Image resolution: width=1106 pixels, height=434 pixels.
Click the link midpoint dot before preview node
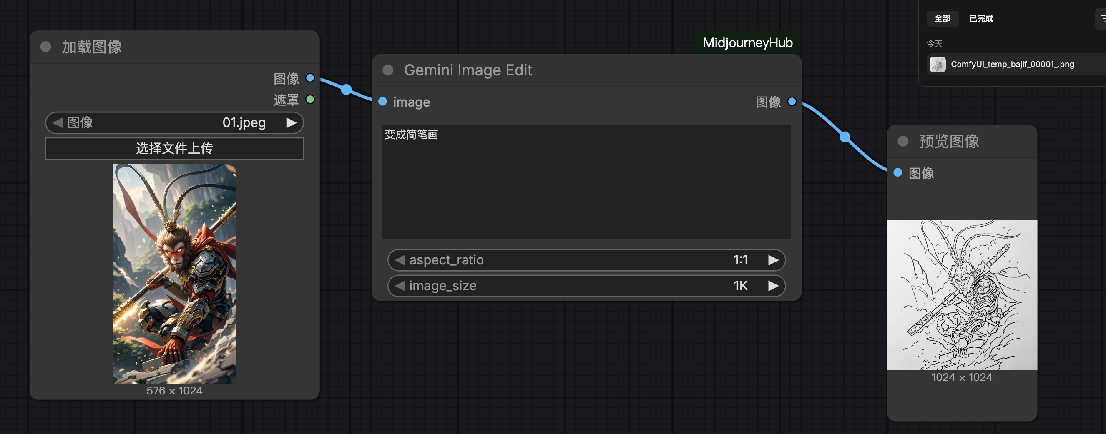tap(845, 137)
